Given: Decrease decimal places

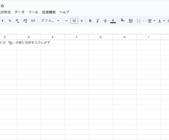Looking at the screenshot, I should [x=17, y=21].
